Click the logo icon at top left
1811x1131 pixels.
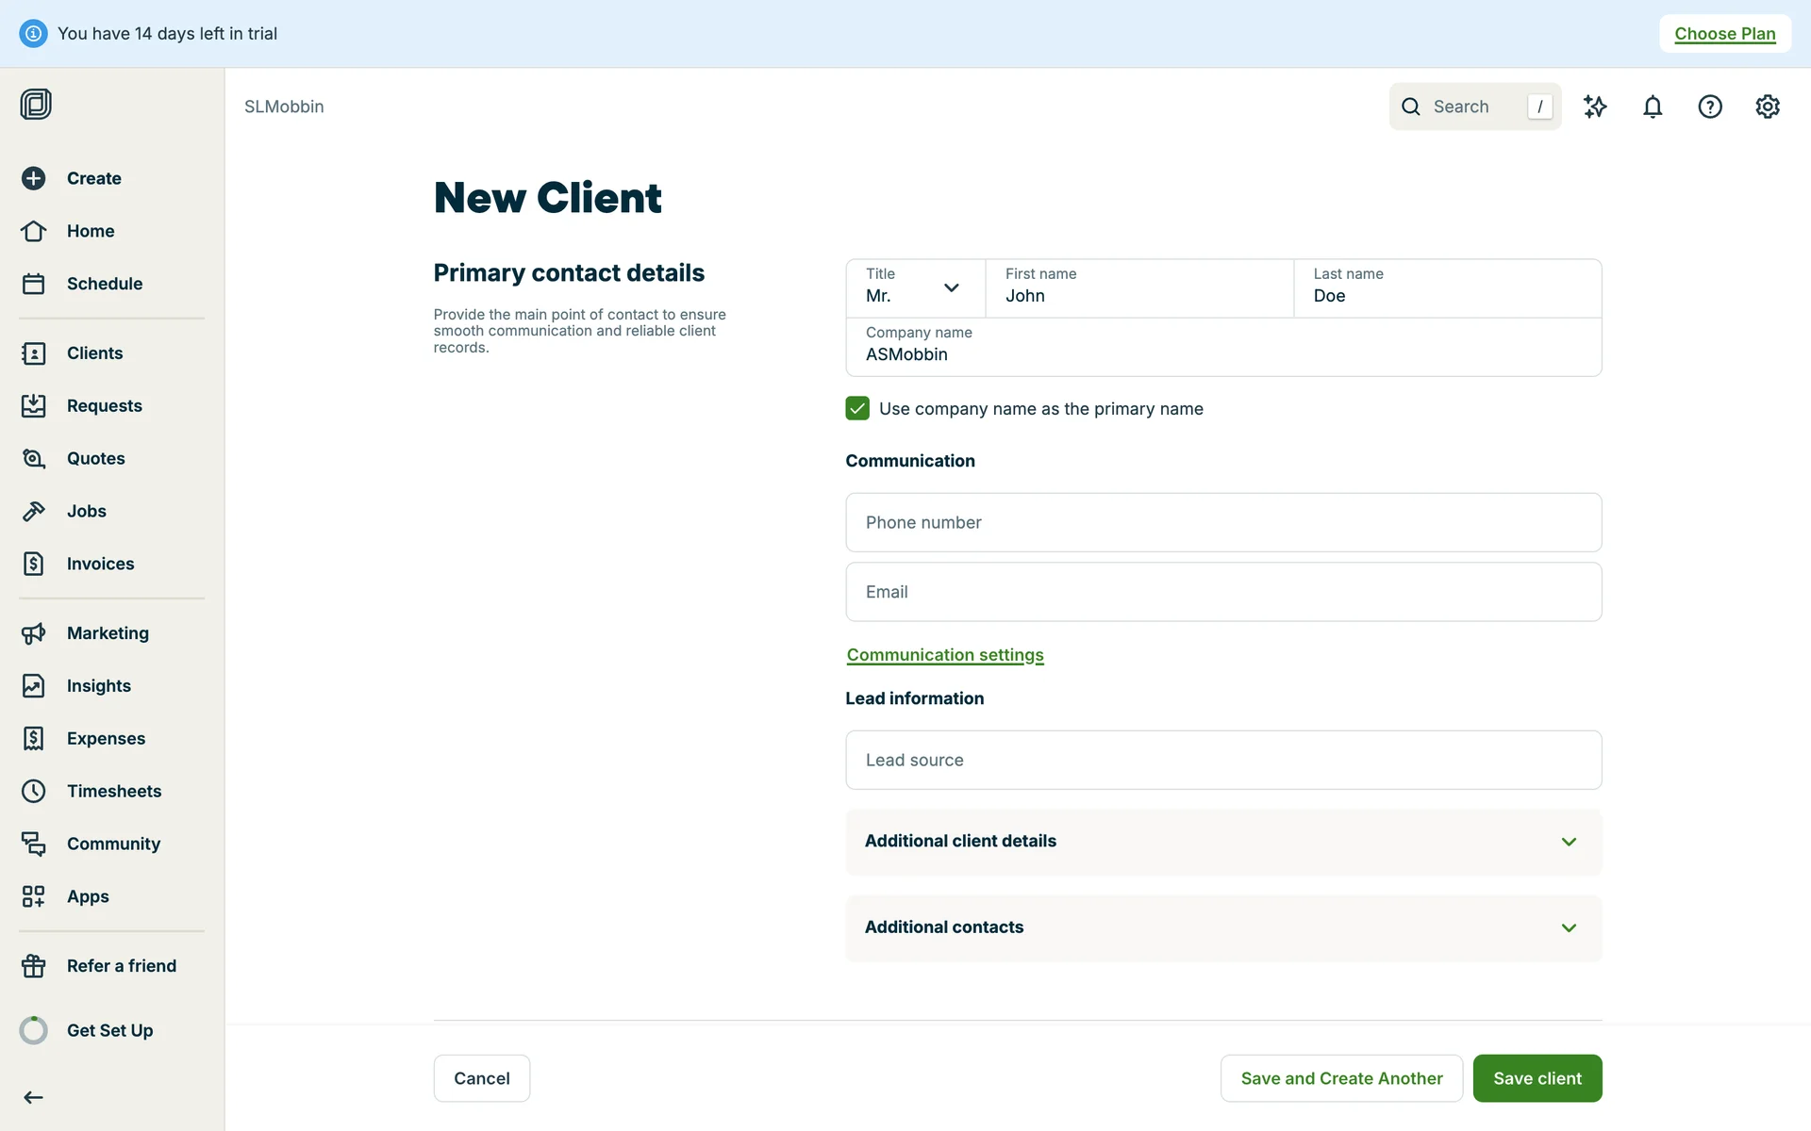(x=36, y=104)
